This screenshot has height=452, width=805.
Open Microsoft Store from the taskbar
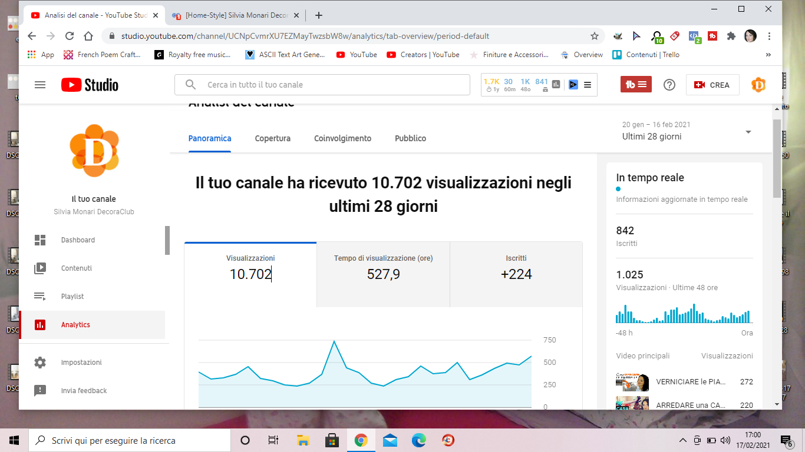click(332, 440)
